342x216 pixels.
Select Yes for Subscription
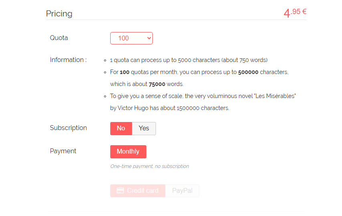pyautogui.click(x=144, y=128)
